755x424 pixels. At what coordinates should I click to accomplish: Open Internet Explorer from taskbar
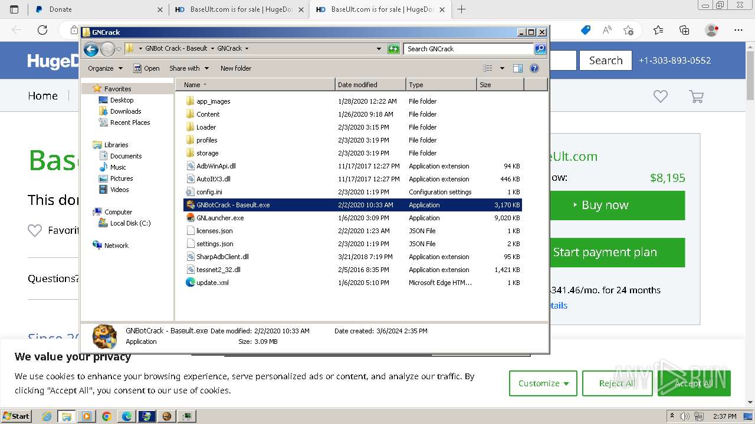tap(47, 416)
